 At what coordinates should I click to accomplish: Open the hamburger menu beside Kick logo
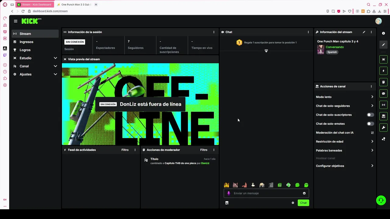point(16,21)
